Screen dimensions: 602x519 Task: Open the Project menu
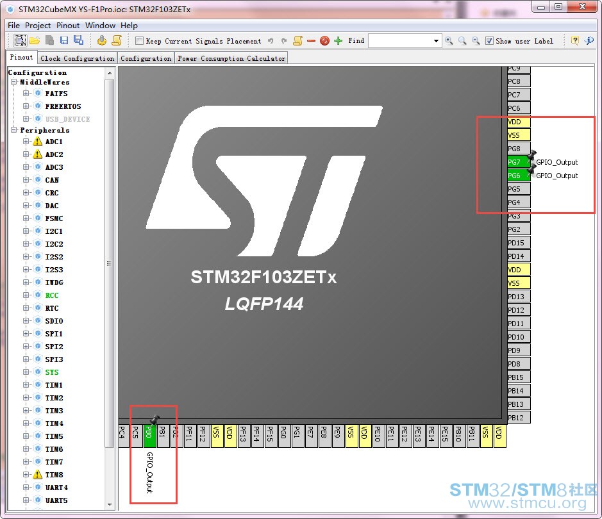[x=38, y=26]
